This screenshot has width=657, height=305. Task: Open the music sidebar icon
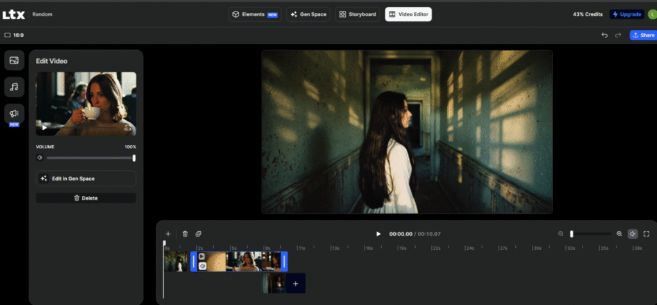click(14, 87)
